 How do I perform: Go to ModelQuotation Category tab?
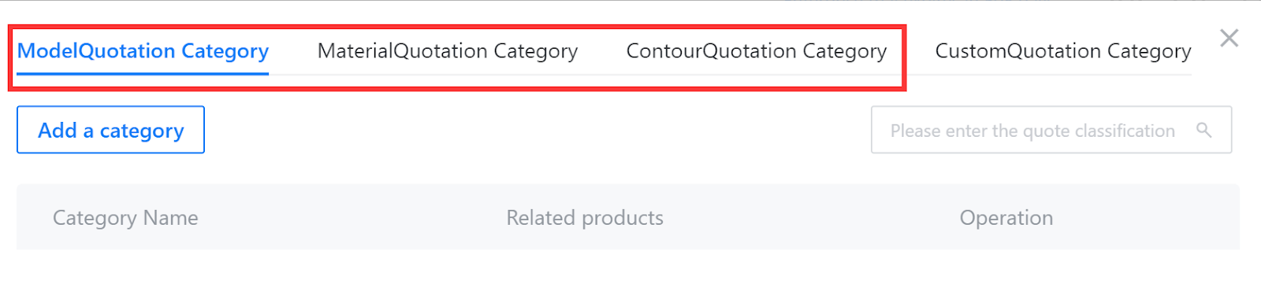[x=143, y=51]
